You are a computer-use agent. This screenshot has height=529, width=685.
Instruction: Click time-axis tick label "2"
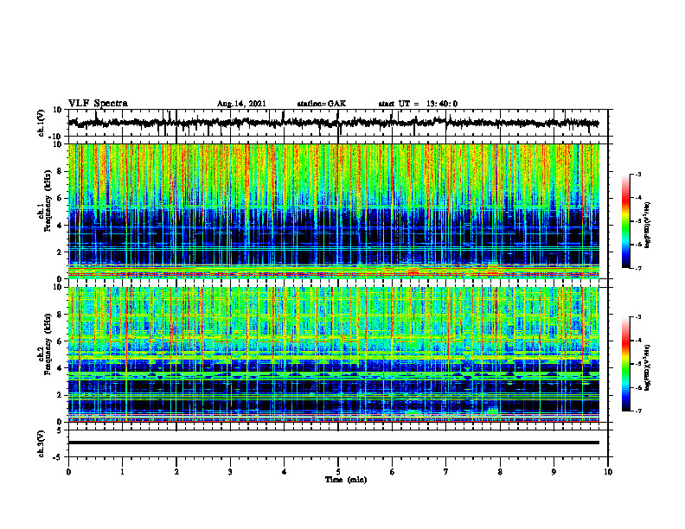tap(176, 472)
